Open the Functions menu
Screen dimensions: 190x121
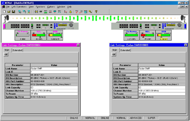pos(40,7)
